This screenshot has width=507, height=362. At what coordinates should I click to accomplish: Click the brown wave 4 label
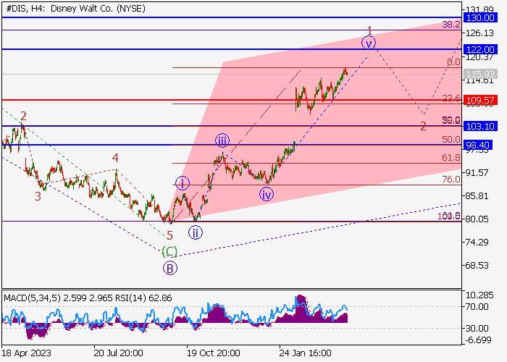[x=115, y=158]
